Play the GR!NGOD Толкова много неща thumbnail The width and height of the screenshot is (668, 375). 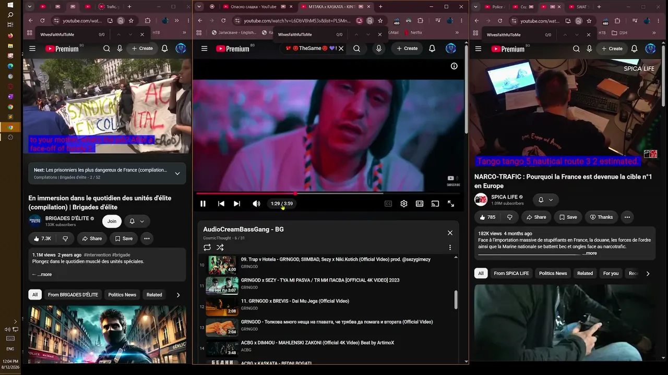pyautogui.click(x=222, y=328)
